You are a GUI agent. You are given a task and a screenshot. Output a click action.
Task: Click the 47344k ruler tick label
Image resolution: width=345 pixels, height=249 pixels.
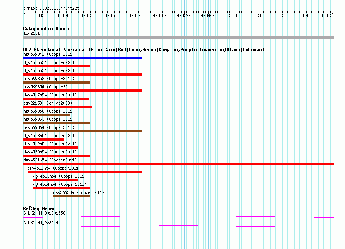(304, 15)
